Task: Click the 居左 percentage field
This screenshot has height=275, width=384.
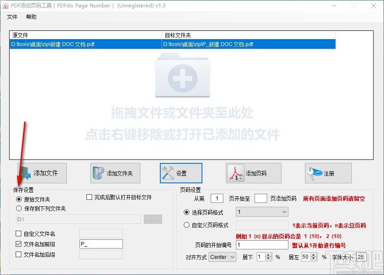Action: coord(306,257)
